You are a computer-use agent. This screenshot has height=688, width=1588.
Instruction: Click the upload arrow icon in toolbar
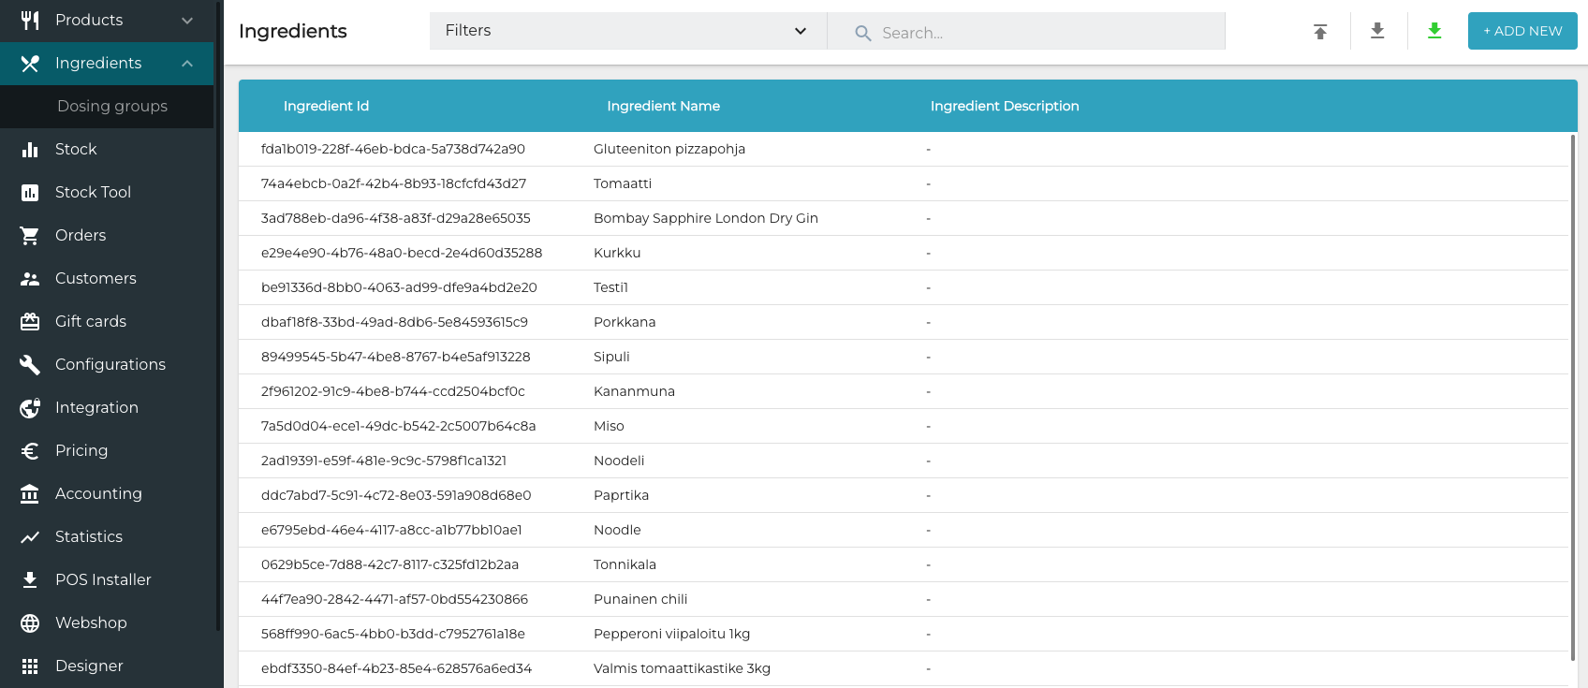(x=1320, y=32)
